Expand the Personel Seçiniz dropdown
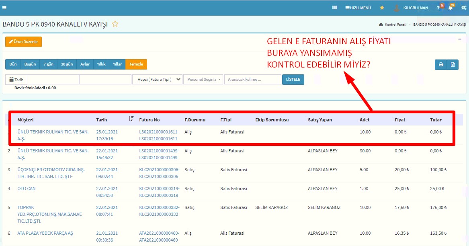Image resolution: width=469 pixels, height=246 pixels. coord(203,80)
